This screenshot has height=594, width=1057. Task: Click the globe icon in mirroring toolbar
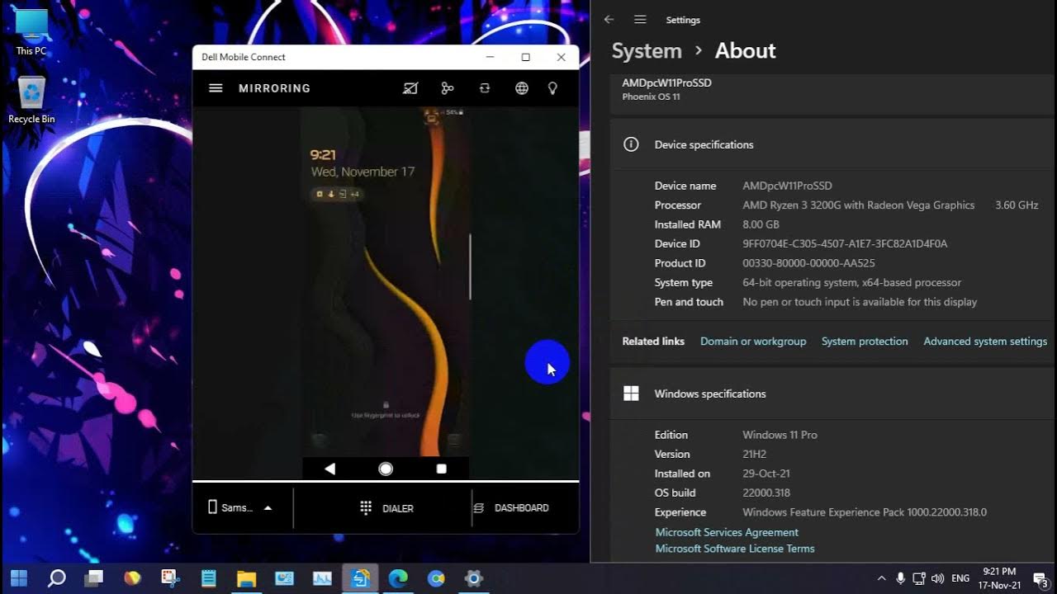522,88
